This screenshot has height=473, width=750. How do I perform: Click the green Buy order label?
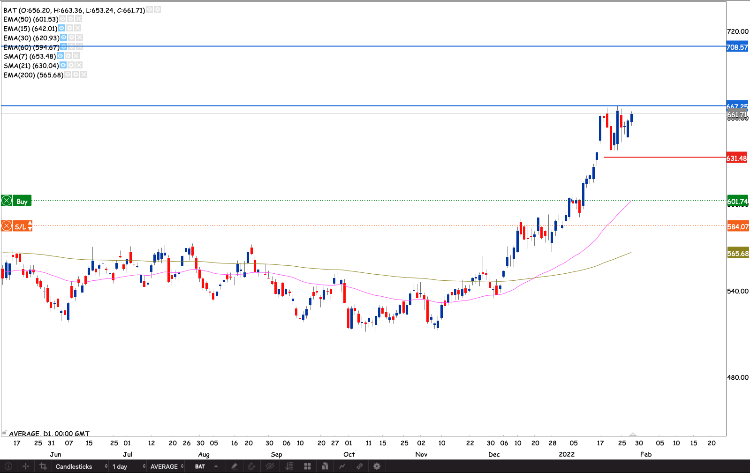[x=22, y=201]
